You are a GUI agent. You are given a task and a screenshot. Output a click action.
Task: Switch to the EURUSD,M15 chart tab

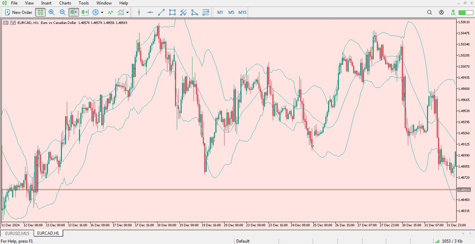[x=17, y=233]
